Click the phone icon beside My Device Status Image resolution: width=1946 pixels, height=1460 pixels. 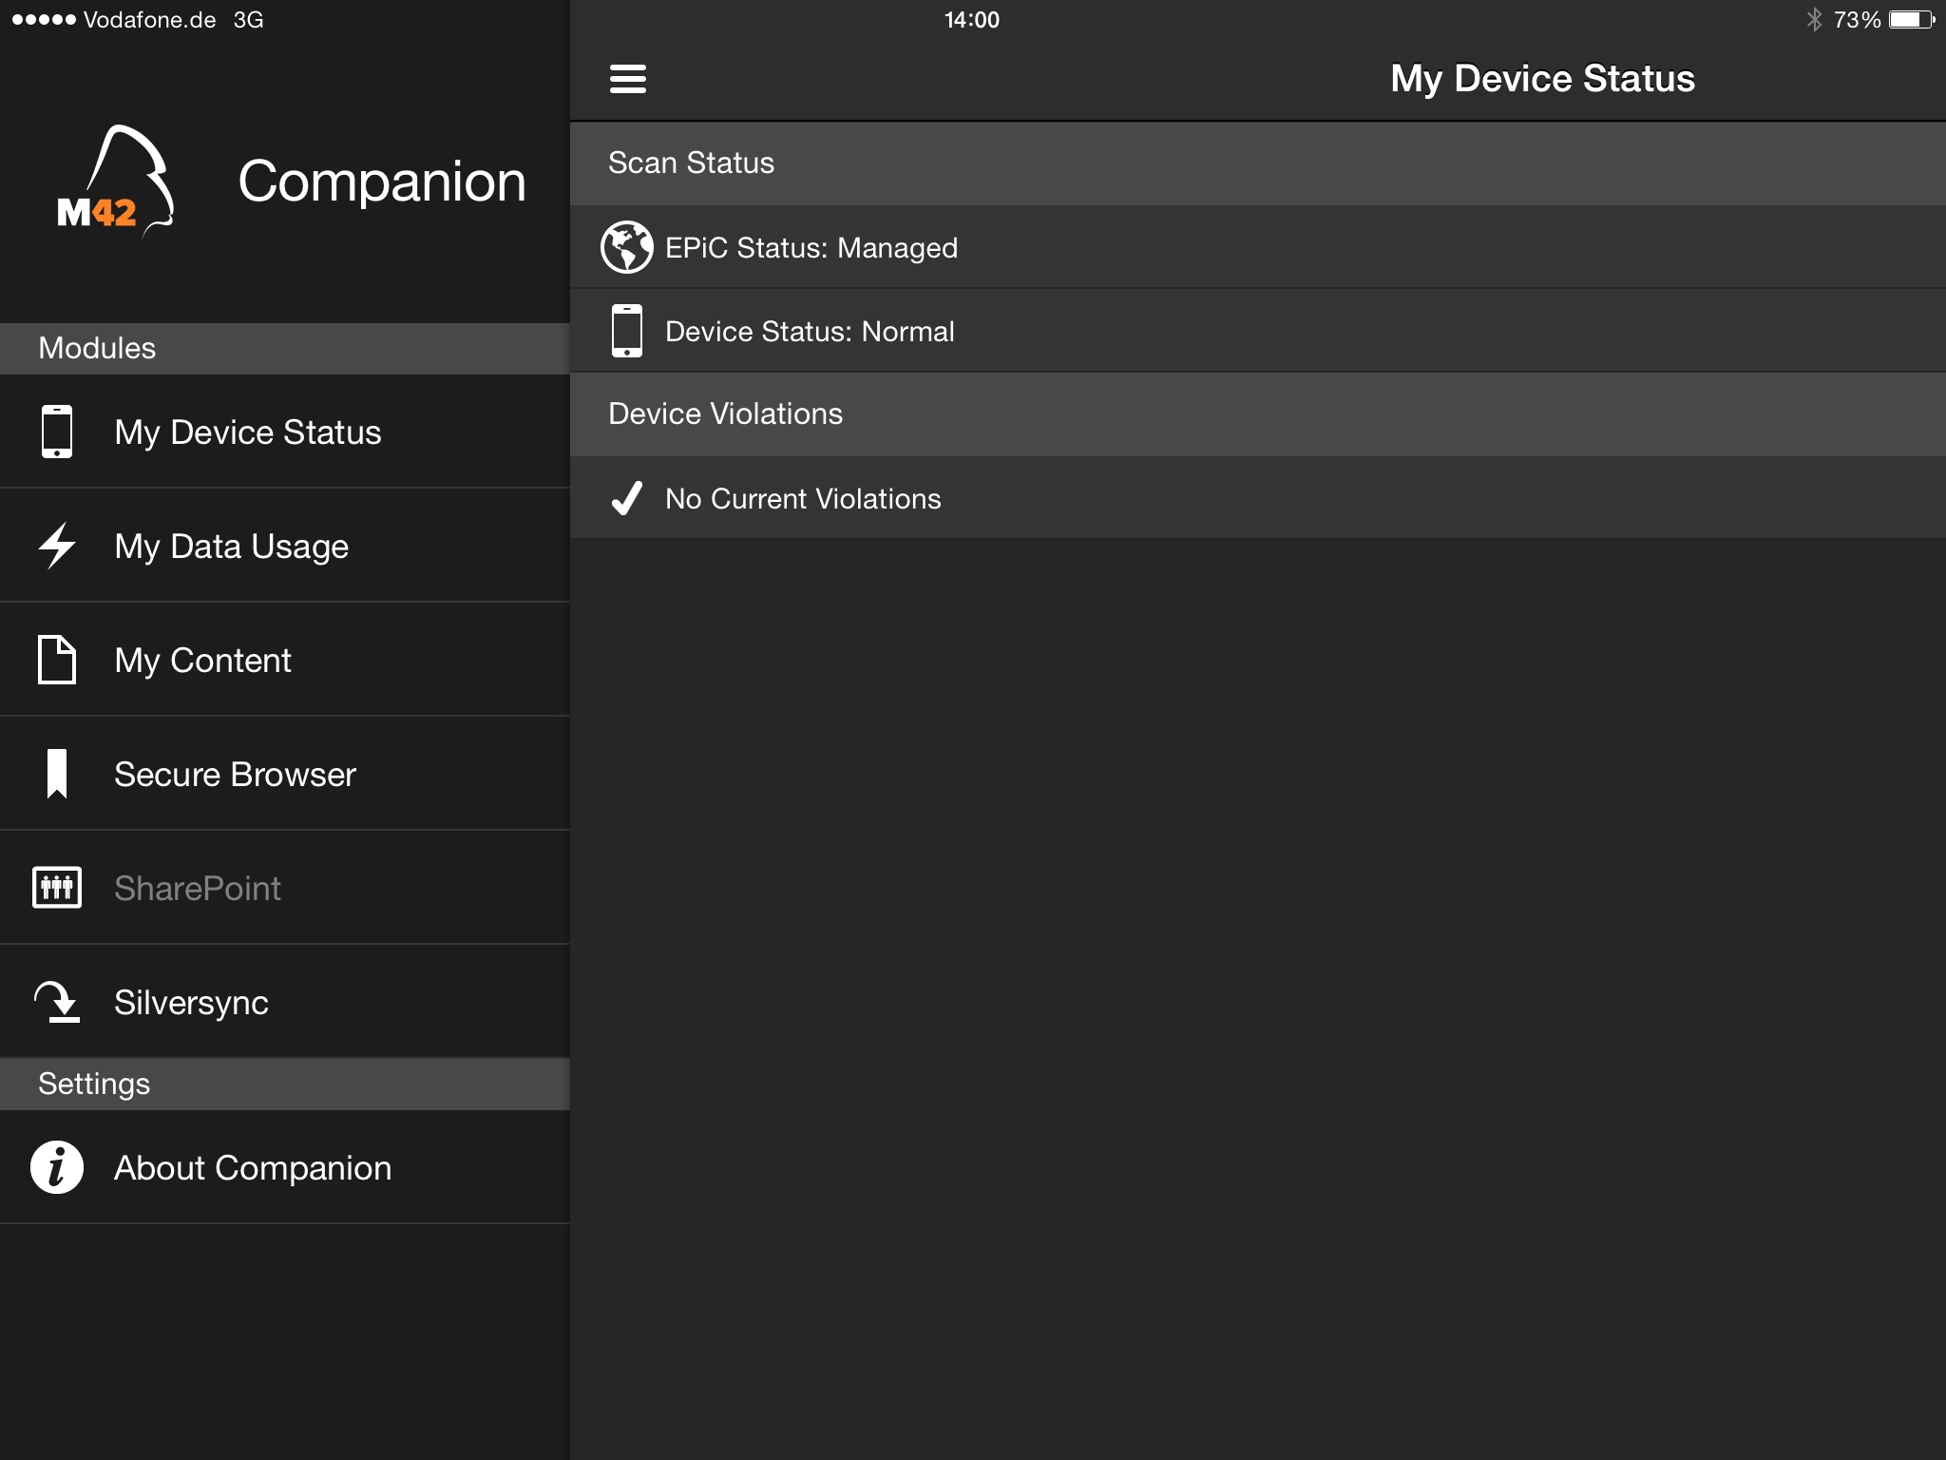(x=57, y=432)
